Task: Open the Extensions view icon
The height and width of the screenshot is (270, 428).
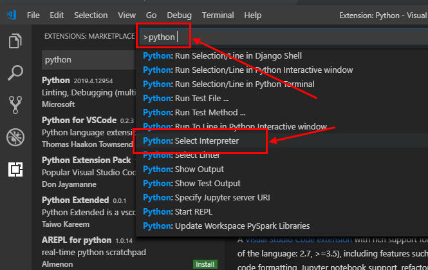Action: coord(15,169)
